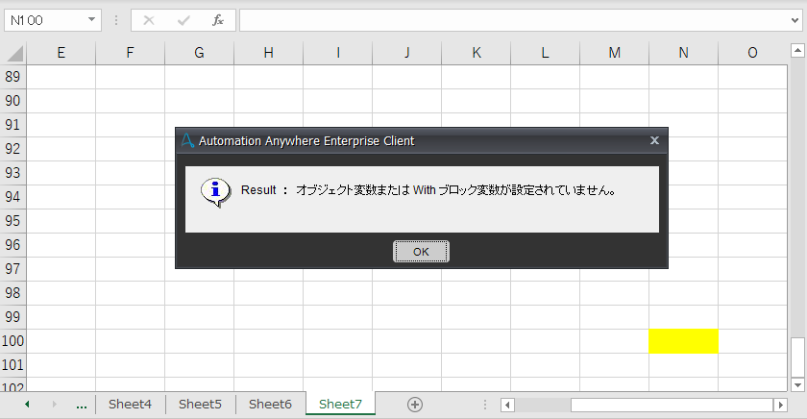Switch to Sheet6 tab
The width and height of the screenshot is (807, 419).
[270, 404]
